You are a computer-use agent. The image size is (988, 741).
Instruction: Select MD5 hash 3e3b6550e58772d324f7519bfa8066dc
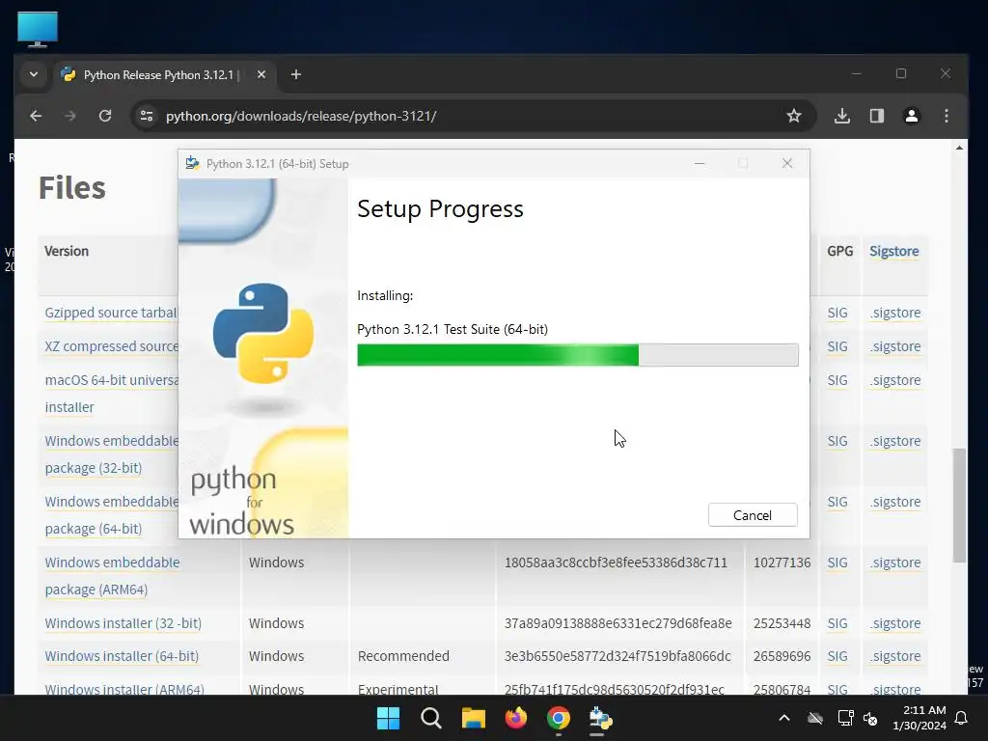pos(617,656)
